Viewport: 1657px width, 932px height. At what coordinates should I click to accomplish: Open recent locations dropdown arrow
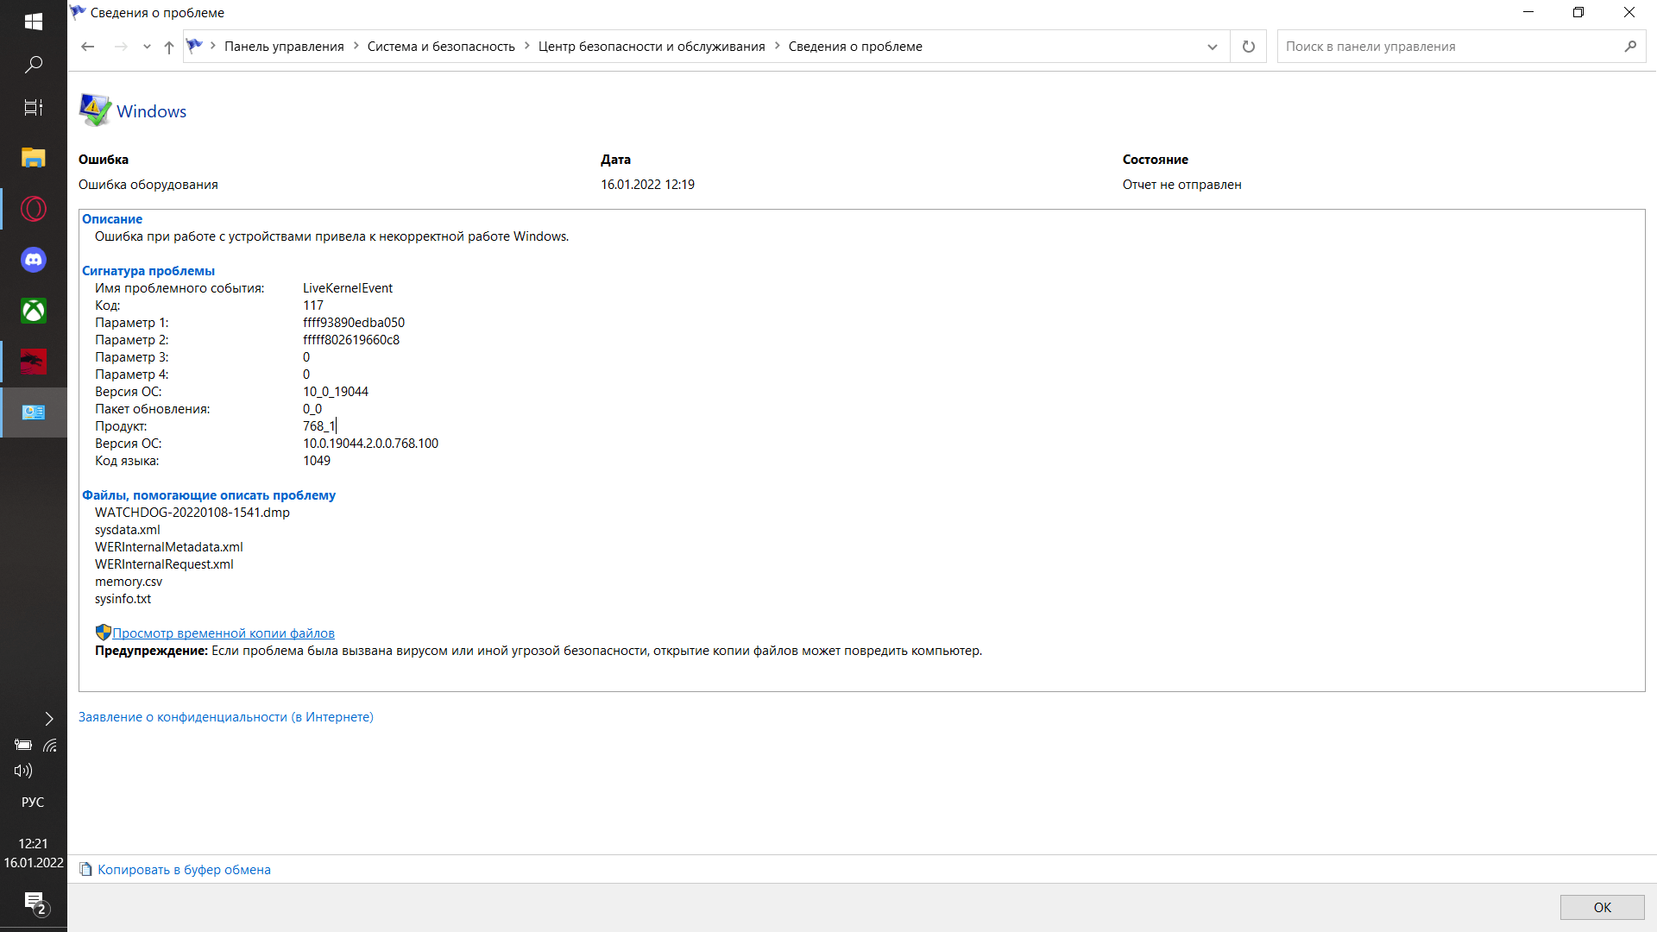pyautogui.click(x=147, y=47)
